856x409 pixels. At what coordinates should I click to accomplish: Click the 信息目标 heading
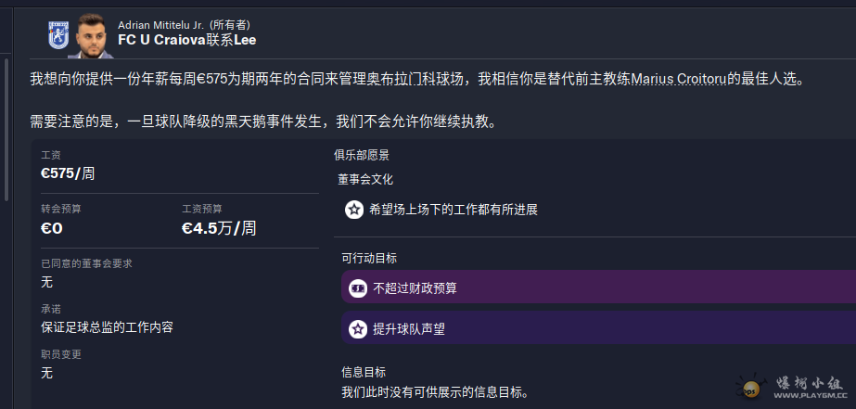[362, 372]
